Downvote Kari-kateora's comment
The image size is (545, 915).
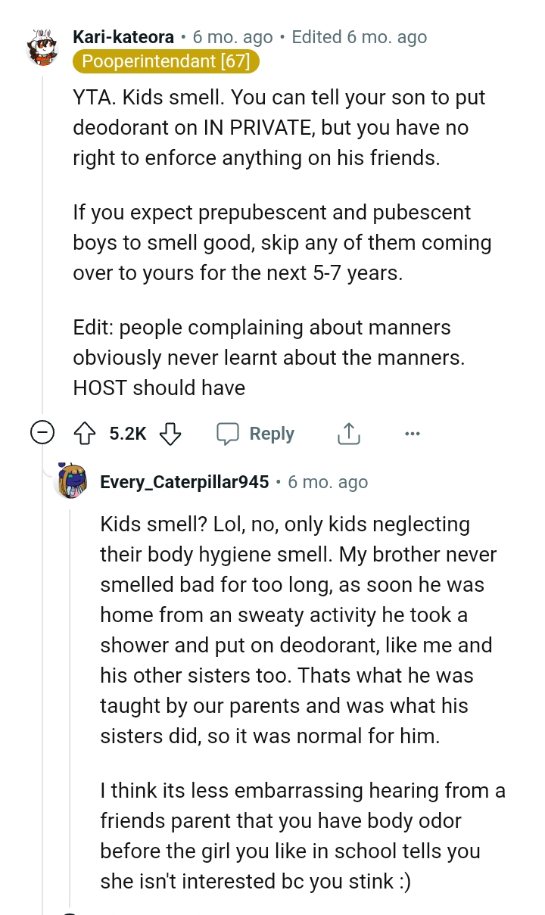[170, 434]
